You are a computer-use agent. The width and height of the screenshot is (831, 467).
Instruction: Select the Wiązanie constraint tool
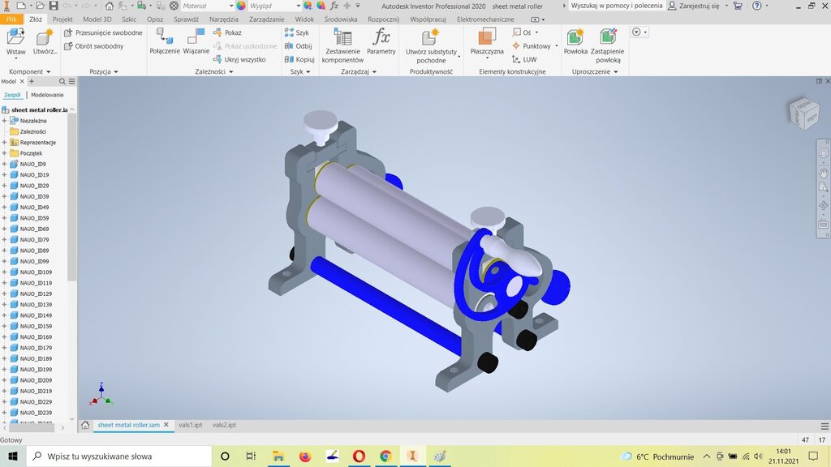(196, 41)
